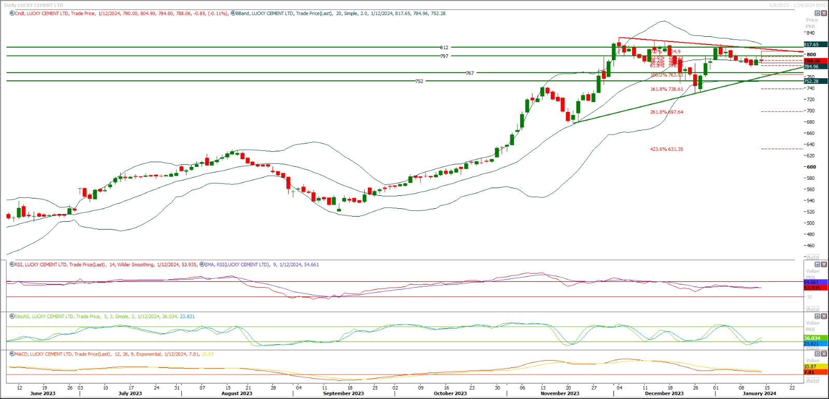
Task: Click the 752 horizontal line label
Action: (x=419, y=81)
